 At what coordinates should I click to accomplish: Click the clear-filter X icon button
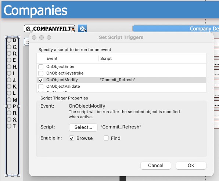pyautogui.click(x=82, y=29)
